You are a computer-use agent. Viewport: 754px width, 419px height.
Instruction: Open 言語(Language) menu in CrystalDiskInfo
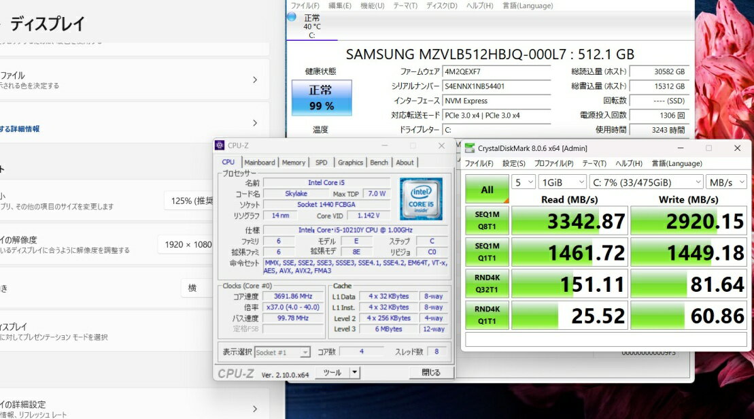[x=528, y=5]
